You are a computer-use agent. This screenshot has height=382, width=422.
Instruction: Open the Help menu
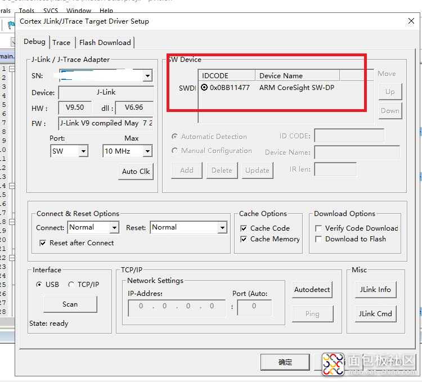point(106,11)
